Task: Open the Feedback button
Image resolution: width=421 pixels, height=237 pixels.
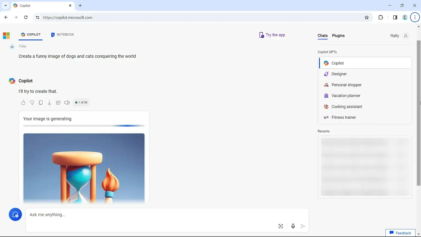Action: coord(400,233)
